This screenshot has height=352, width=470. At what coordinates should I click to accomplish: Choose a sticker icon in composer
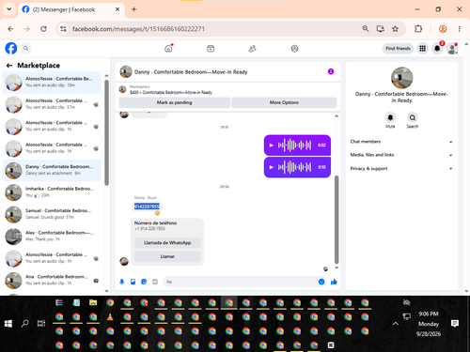click(x=144, y=282)
